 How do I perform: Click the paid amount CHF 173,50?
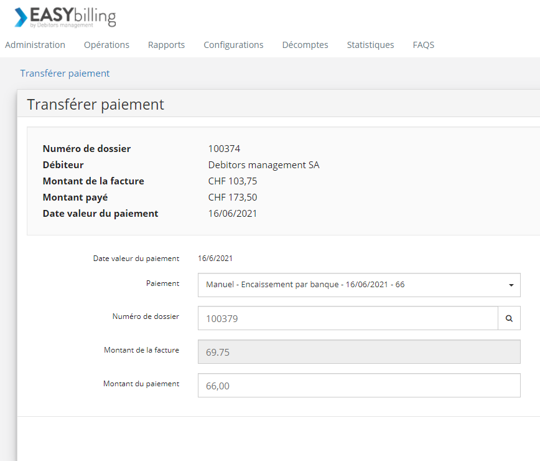click(232, 197)
